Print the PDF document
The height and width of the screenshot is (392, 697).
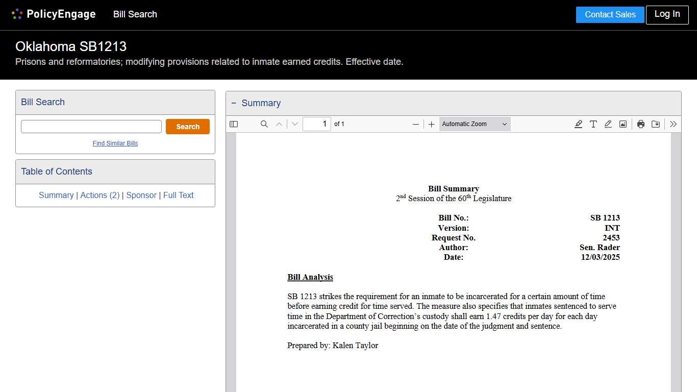[641, 124]
